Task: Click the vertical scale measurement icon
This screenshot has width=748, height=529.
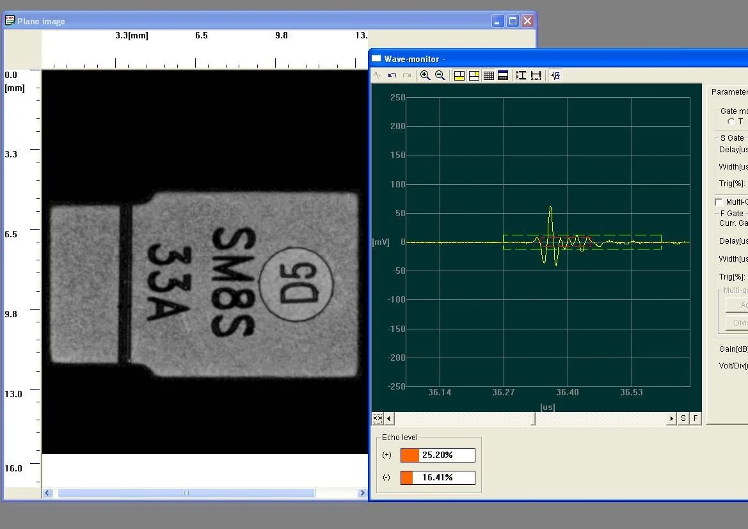Action: (521, 75)
